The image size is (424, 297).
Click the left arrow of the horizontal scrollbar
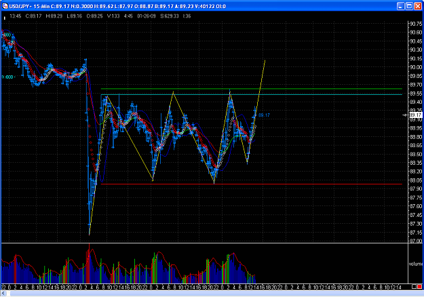point(3,294)
